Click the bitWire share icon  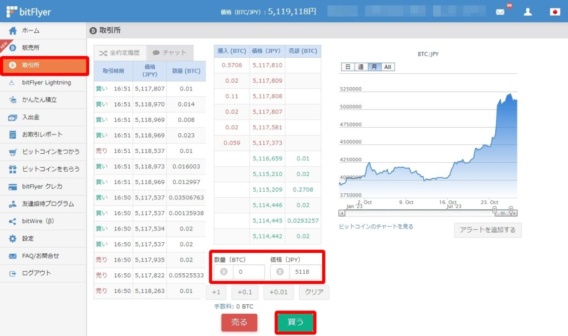(x=13, y=222)
